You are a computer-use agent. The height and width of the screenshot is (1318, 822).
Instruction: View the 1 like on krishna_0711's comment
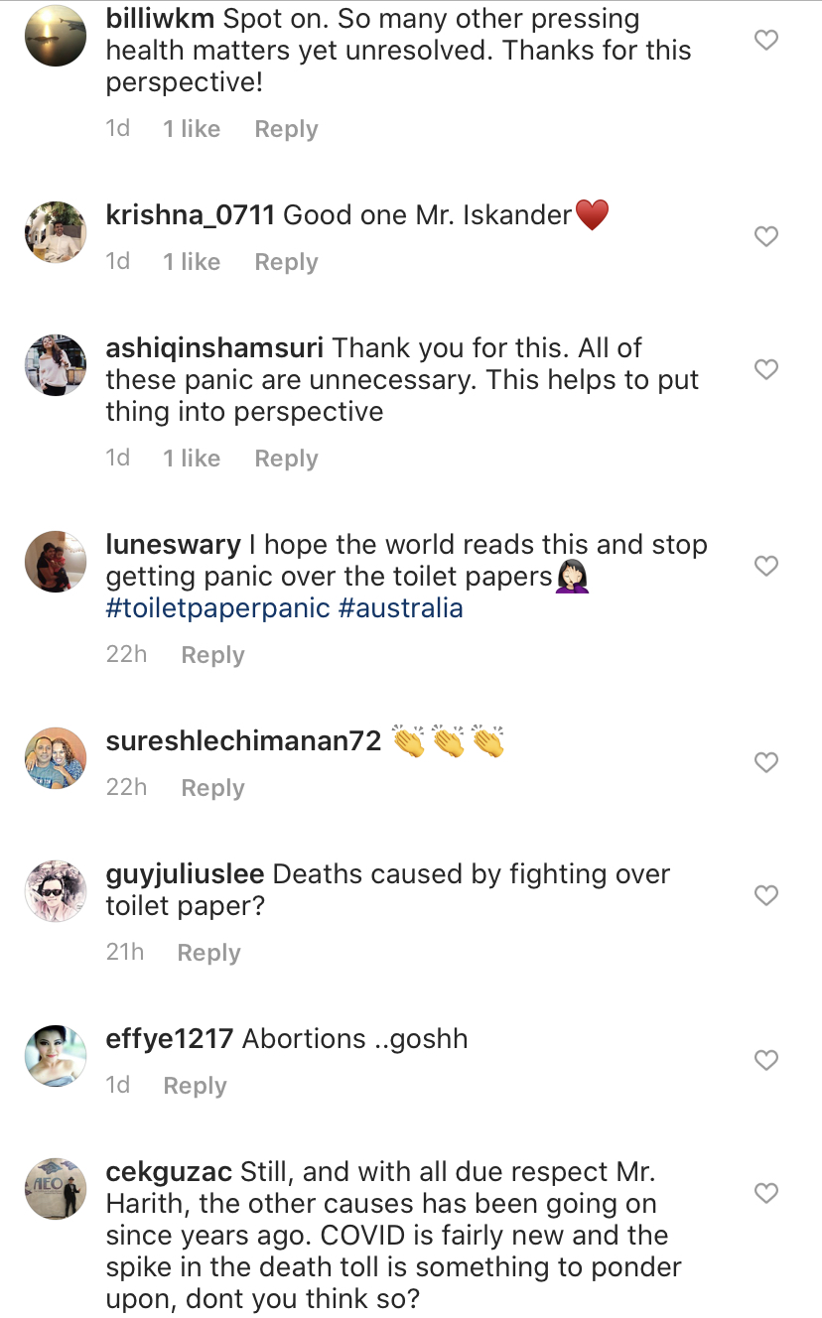pyautogui.click(x=192, y=262)
